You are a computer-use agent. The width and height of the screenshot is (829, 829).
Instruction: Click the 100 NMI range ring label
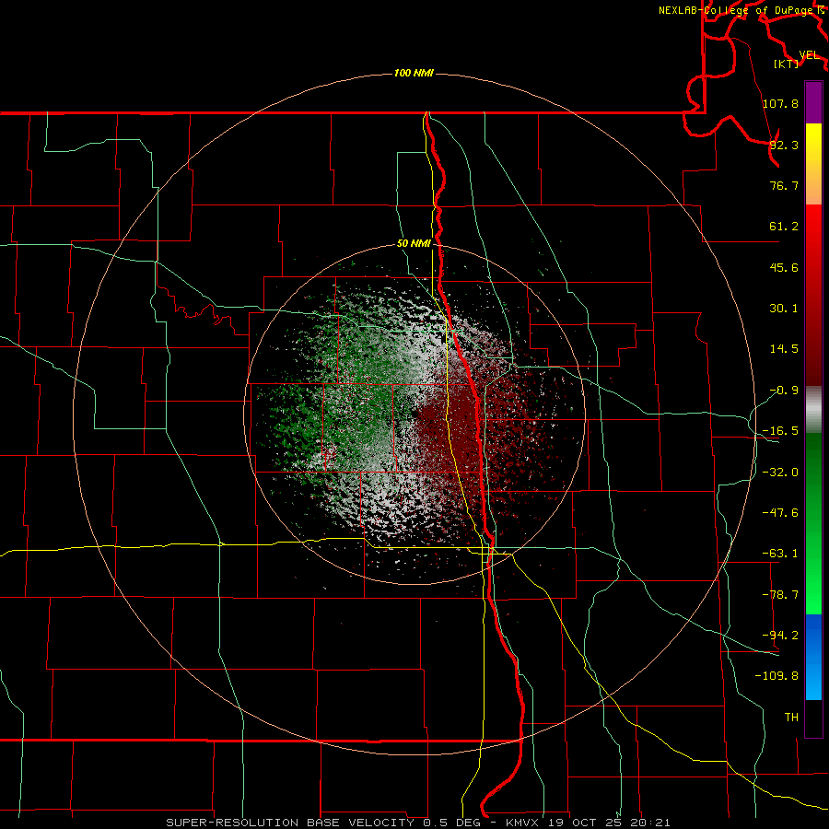point(414,73)
